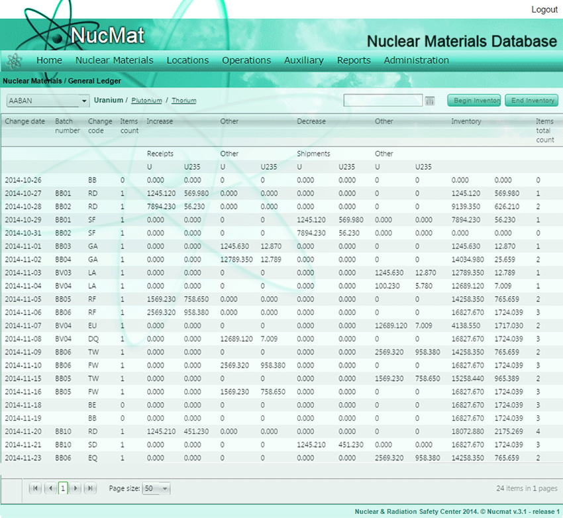The height and width of the screenshot is (518, 563).
Task: Open the Nuclear Materials menu
Action: [114, 60]
